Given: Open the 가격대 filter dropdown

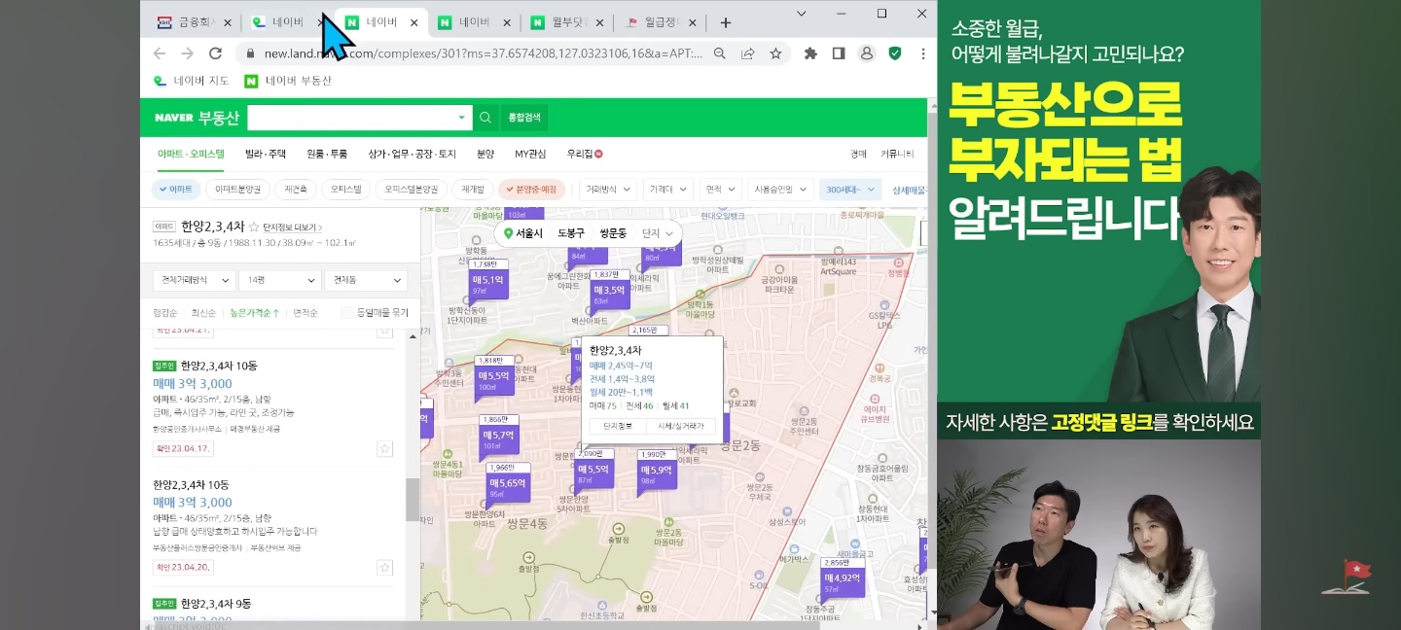Looking at the screenshot, I should pos(666,190).
